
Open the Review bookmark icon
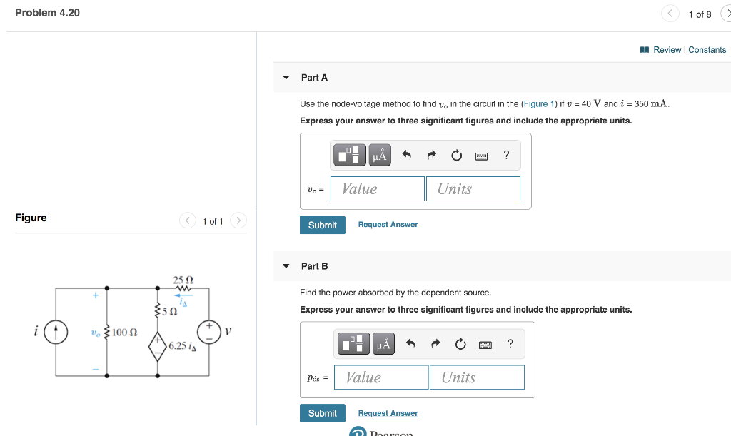pyautogui.click(x=645, y=49)
